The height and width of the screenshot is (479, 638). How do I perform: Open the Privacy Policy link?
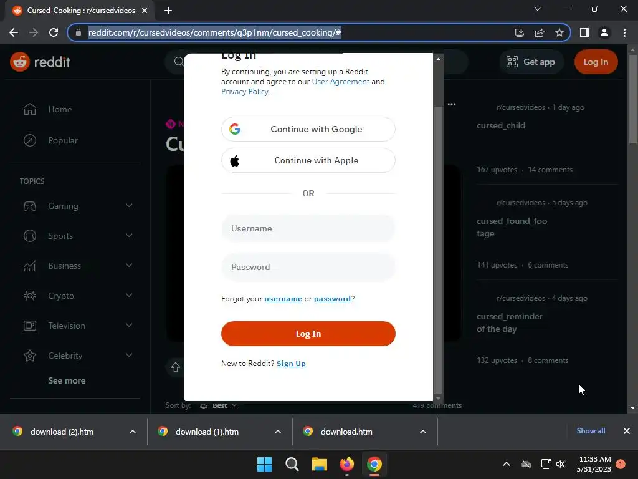click(244, 92)
